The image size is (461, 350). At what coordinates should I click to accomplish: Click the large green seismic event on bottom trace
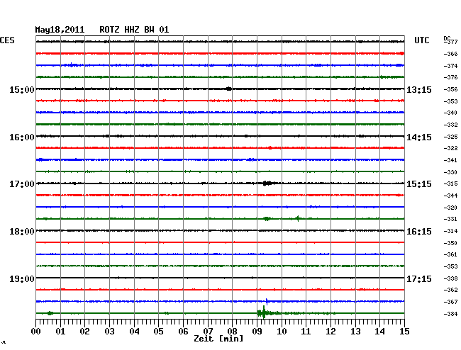click(x=264, y=312)
